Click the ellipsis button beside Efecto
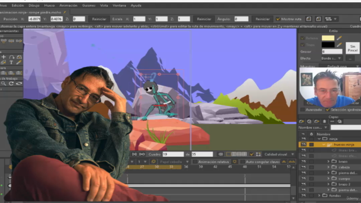361x203 pixels. pyautogui.click(x=350, y=59)
